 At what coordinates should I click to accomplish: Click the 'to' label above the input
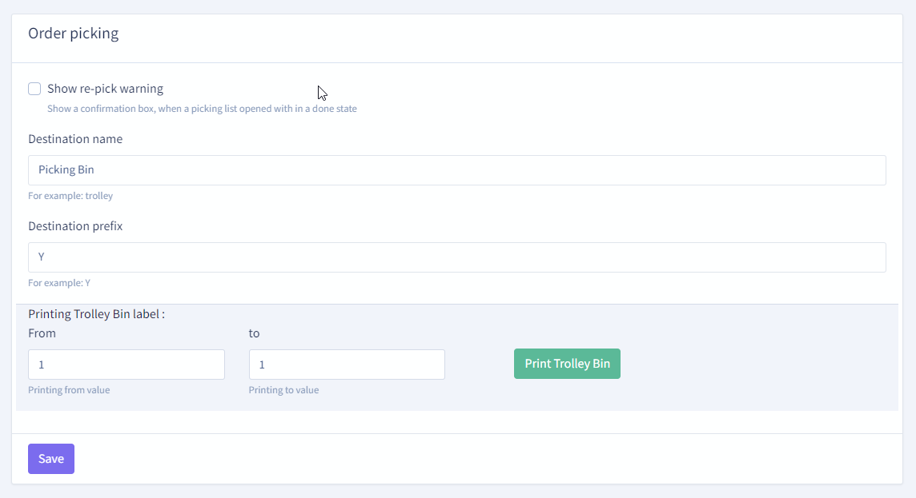pyautogui.click(x=254, y=333)
